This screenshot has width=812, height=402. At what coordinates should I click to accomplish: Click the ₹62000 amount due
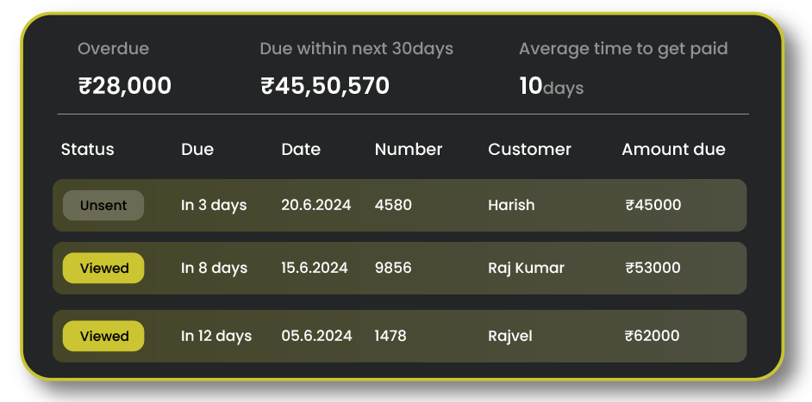click(653, 337)
